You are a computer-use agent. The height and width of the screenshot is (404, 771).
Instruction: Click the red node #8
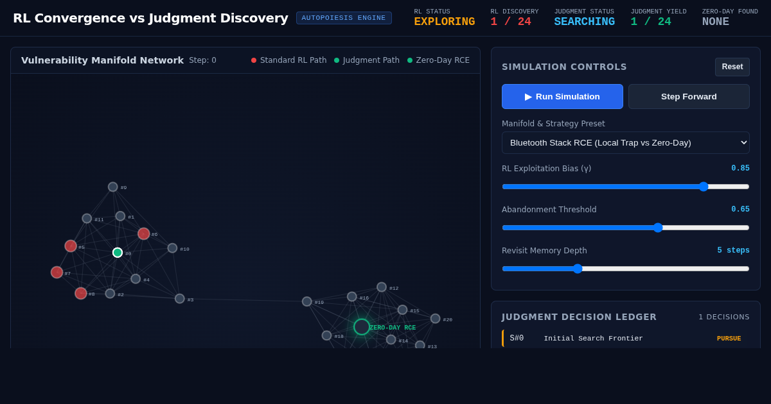[81, 294]
